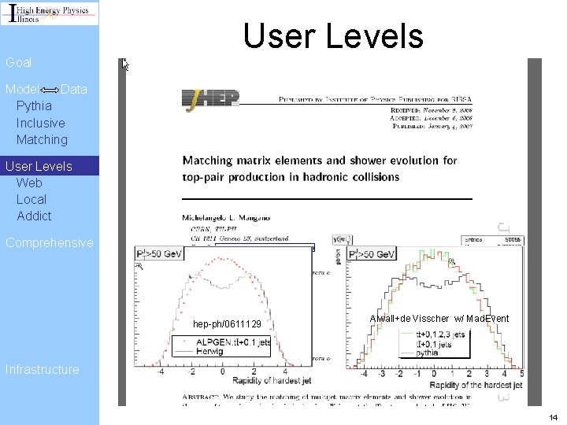Open the Local subsection
567x425 pixels.
click(31, 199)
